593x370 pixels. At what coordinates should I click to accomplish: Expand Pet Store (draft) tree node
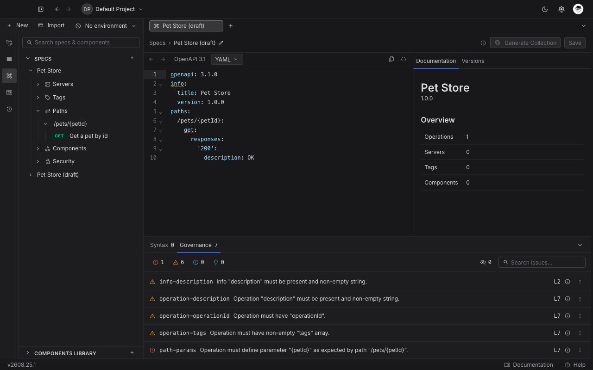pos(31,175)
